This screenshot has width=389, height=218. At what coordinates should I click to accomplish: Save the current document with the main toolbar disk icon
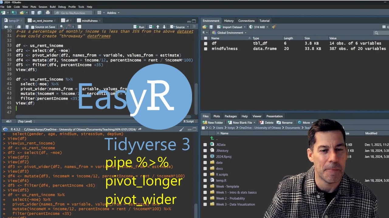[33, 13]
